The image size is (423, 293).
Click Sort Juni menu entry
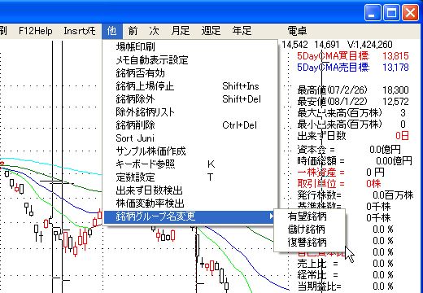coord(191,138)
